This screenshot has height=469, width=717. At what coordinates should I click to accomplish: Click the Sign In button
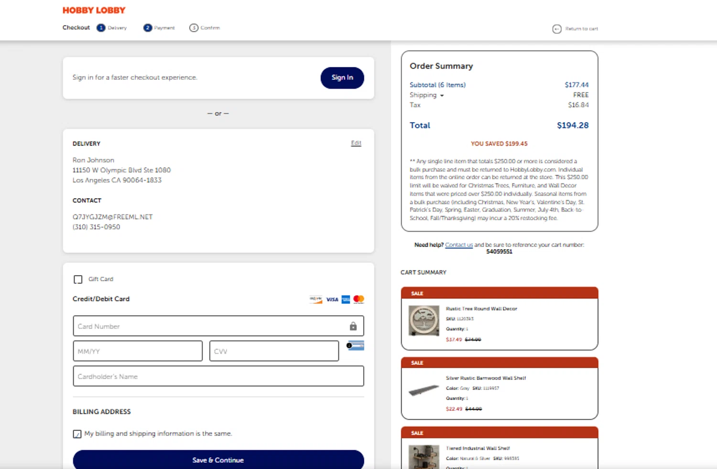click(342, 77)
